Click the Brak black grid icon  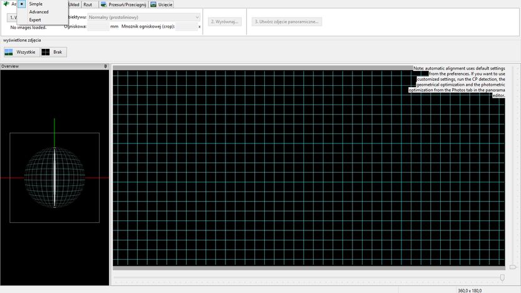click(46, 52)
